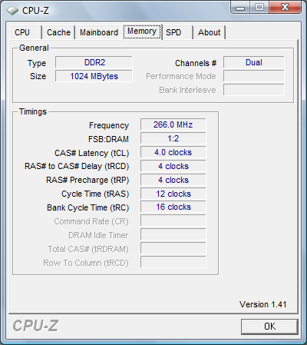Close the CPU-Z window
307x345 pixels.
coord(285,7)
